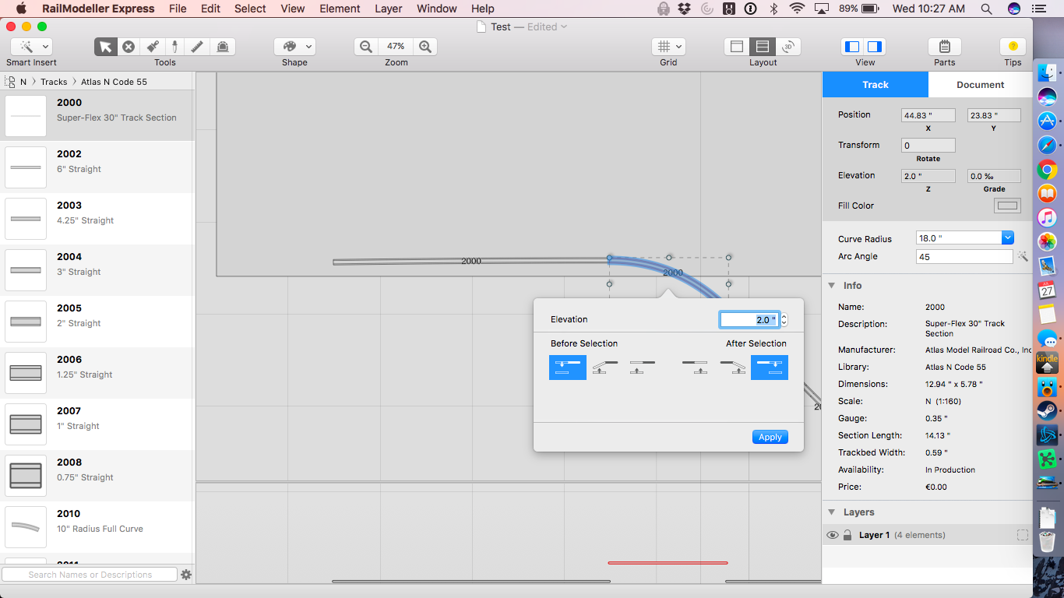Open the Fill Color swatch
Screen dimensions: 1064x598
tap(1007, 206)
